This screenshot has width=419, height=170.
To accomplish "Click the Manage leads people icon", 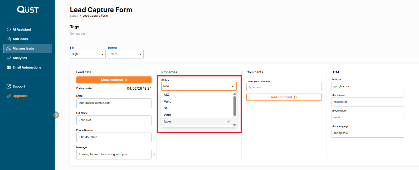I will coord(9,48).
